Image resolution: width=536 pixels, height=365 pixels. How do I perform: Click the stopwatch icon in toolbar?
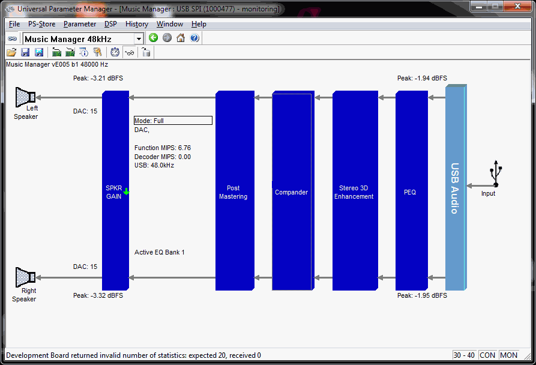(x=115, y=53)
